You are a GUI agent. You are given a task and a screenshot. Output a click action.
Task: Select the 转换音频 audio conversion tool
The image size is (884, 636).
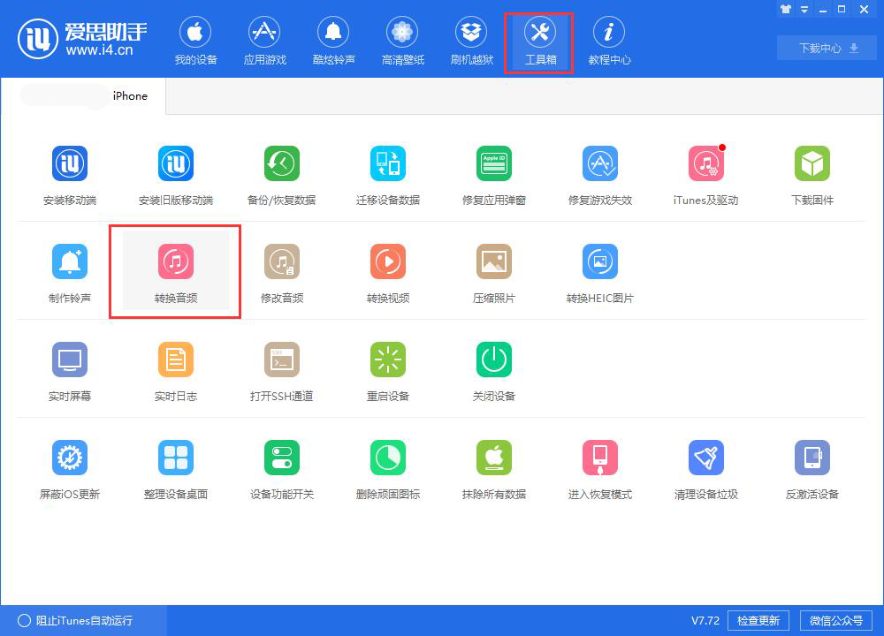click(x=176, y=269)
